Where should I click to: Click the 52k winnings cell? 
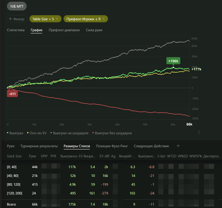[73, 176]
